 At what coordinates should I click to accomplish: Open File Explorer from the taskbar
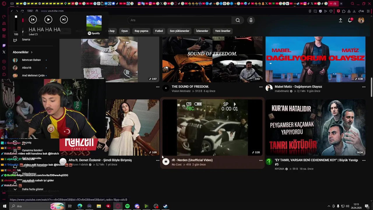(99, 206)
